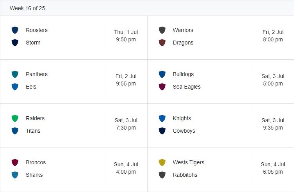Select the Panthers teal shield icon
This screenshot has height=192, width=294.
(15, 74)
